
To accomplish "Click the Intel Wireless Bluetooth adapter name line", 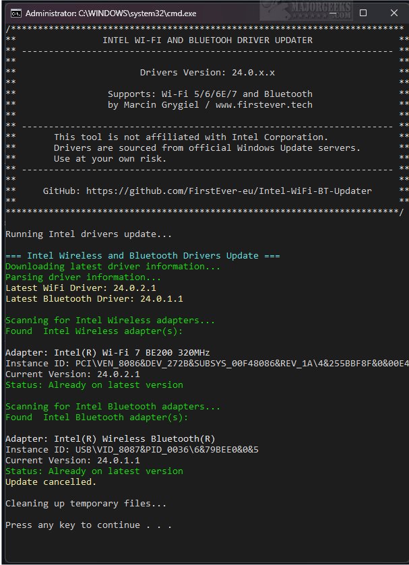I will click(110, 439).
